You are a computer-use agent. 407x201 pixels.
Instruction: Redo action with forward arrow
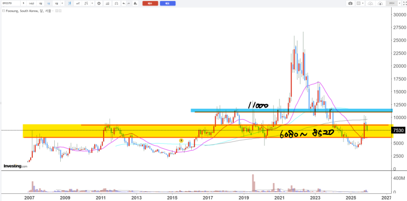(129, 3)
